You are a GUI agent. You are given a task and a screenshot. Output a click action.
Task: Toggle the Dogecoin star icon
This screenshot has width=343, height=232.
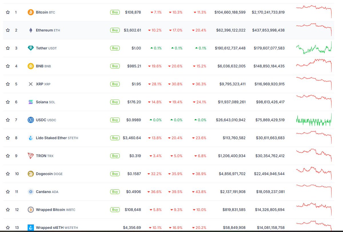8,174
